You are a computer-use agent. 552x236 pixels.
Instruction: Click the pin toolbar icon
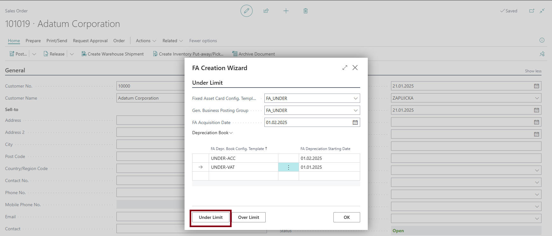(542, 54)
